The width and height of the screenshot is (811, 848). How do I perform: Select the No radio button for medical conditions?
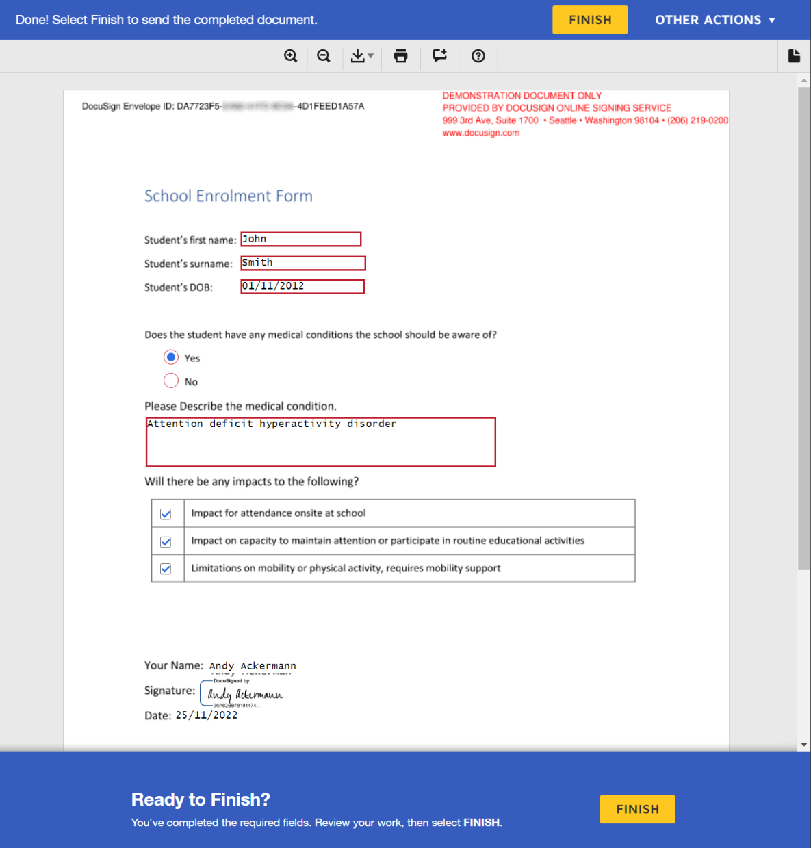tap(171, 381)
